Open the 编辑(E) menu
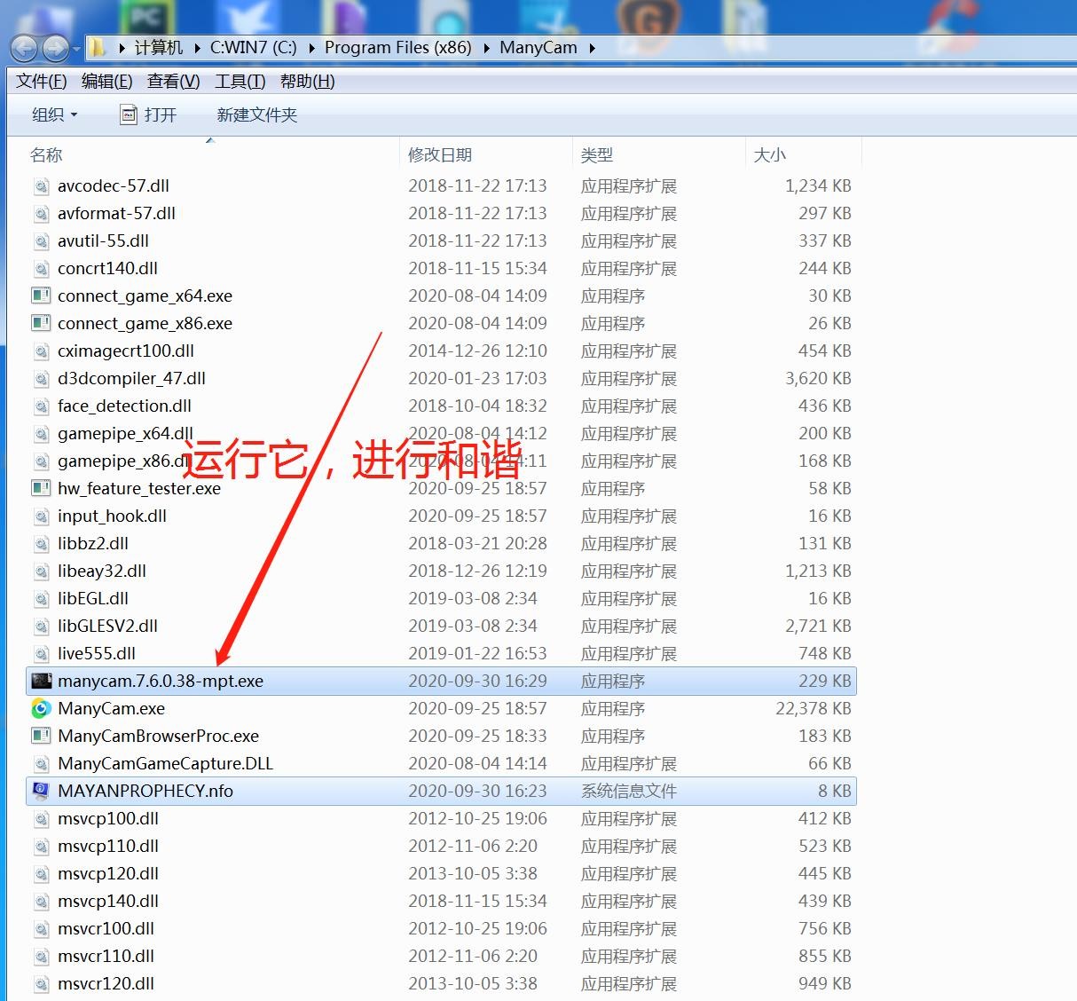 pos(107,82)
